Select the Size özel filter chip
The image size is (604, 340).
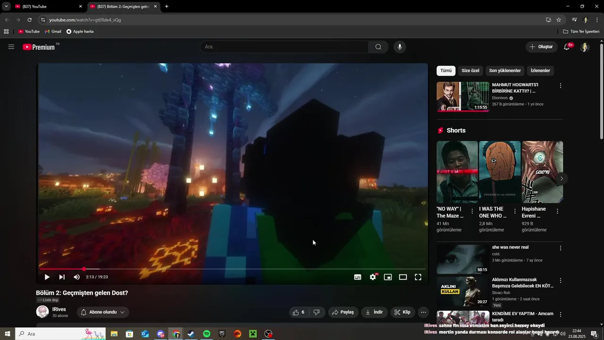point(470,71)
